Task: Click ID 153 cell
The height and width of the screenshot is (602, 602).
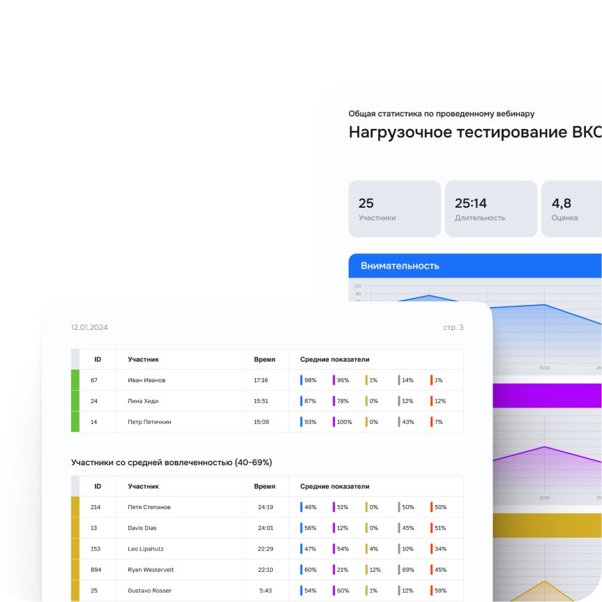Action: tap(95, 548)
